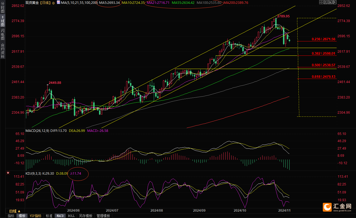Click the 0.382 | 2598.01 Fibonacci level
Screen dimensions: 356x218
pyautogui.click(x=324, y=53)
